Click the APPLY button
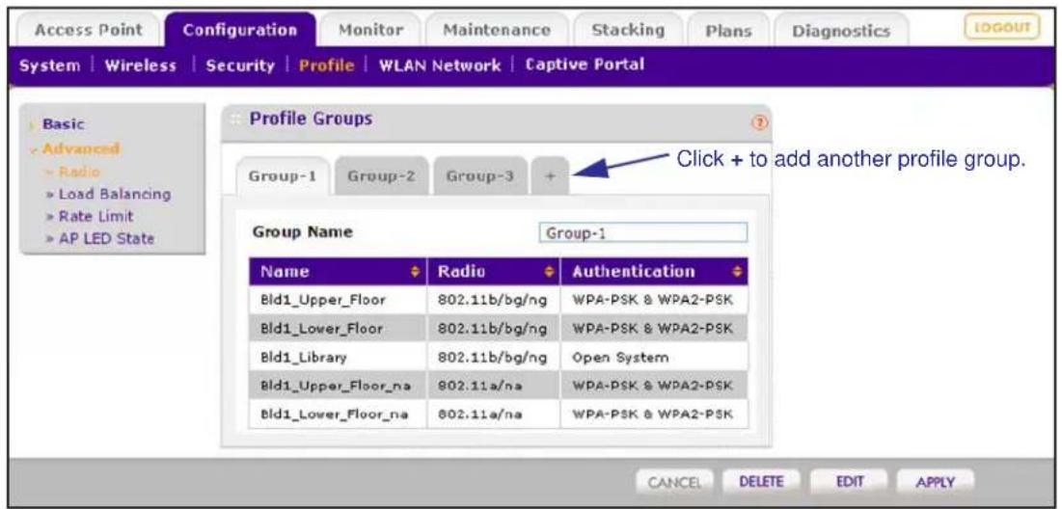 [935, 482]
